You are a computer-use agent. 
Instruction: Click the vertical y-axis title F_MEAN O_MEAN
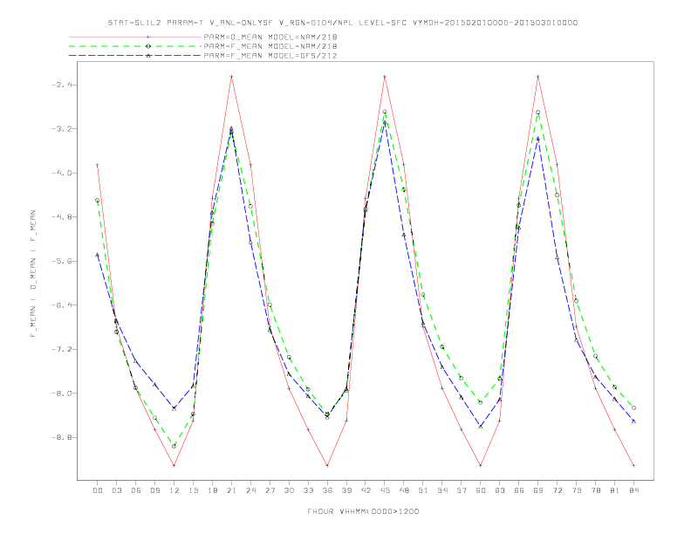tap(33, 274)
